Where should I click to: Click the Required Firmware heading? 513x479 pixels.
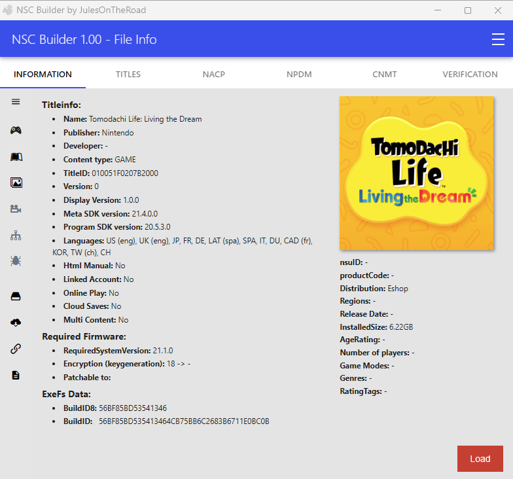(x=84, y=336)
